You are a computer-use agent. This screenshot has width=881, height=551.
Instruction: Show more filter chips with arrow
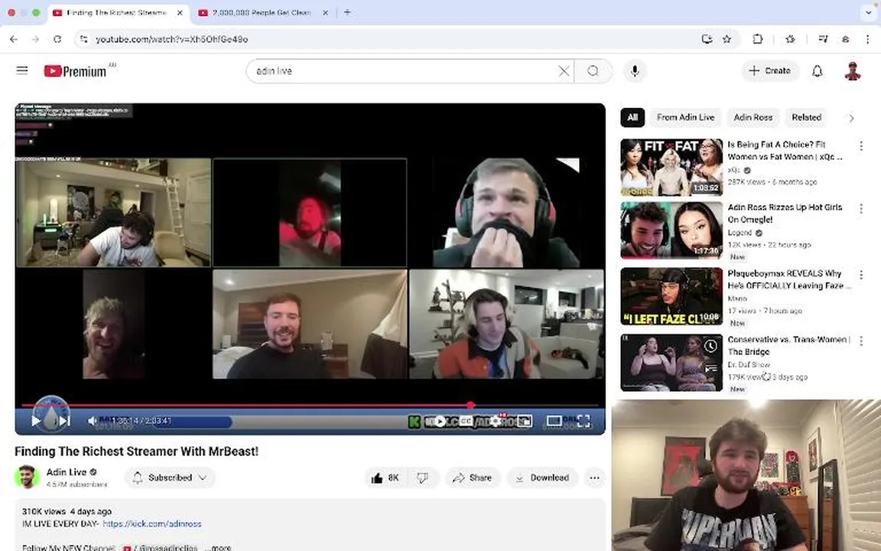[x=851, y=118]
